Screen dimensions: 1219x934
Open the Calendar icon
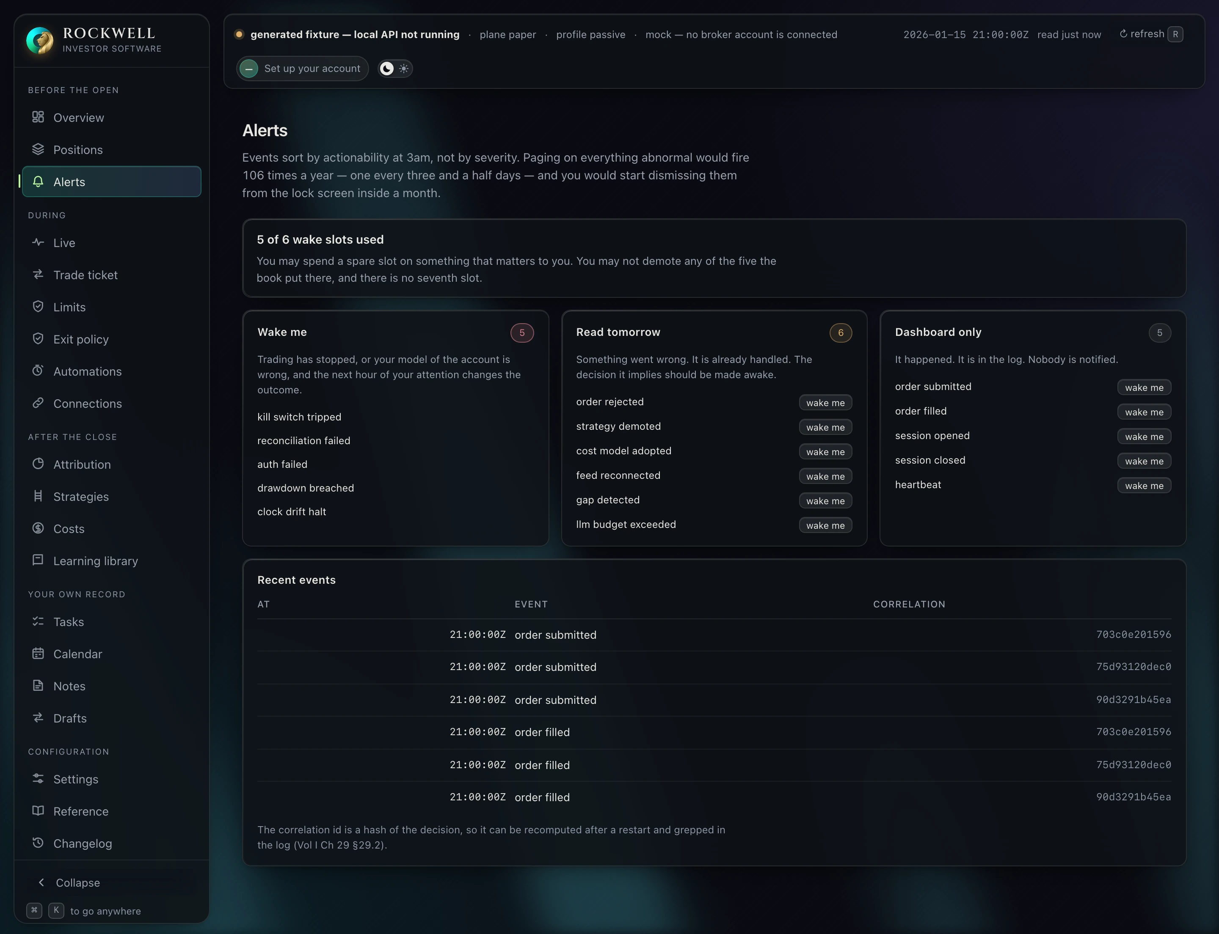[x=38, y=654]
